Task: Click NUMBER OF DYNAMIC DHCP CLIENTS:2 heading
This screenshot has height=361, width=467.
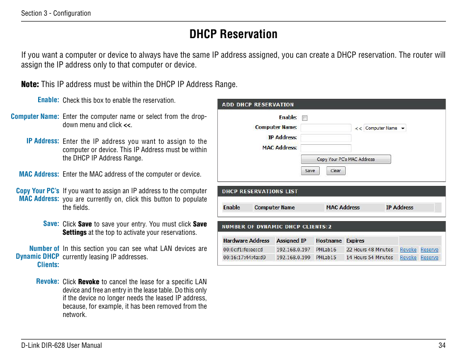Action: pos(277,227)
